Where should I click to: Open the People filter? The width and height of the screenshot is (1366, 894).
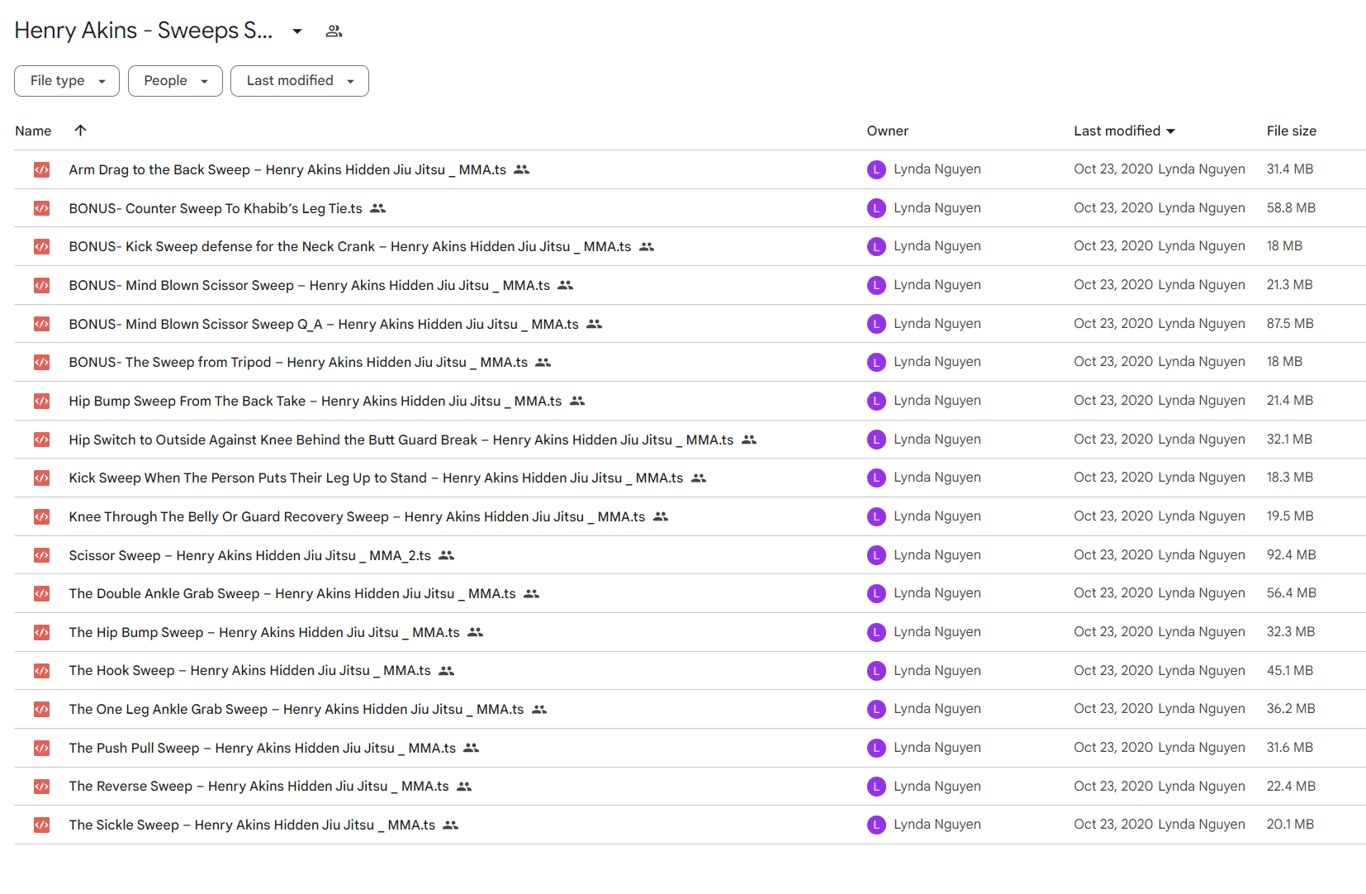(x=175, y=81)
